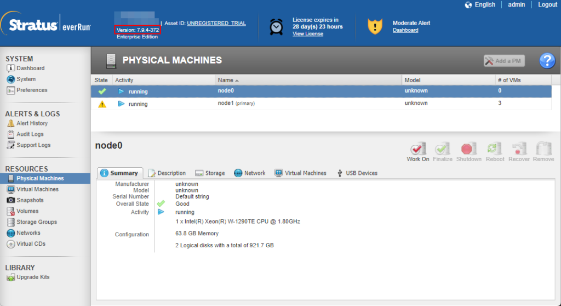The width and height of the screenshot is (561, 306).
Task: Sort by the Name column header
Action: click(x=308, y=80)
